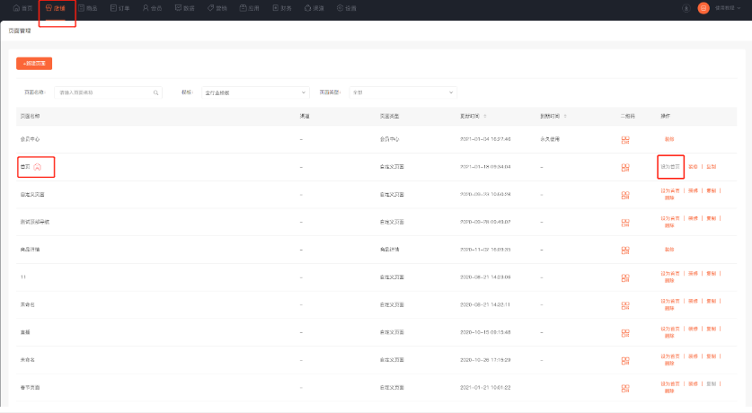Click the orange 新建页面 button

[x=34, y=63]
